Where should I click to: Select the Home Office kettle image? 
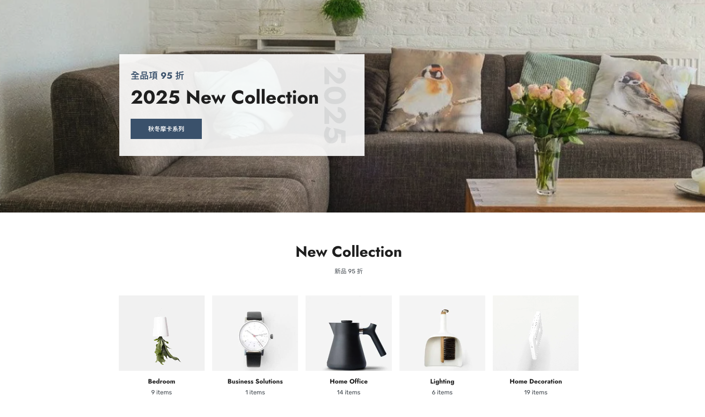[x=348, y=333]
